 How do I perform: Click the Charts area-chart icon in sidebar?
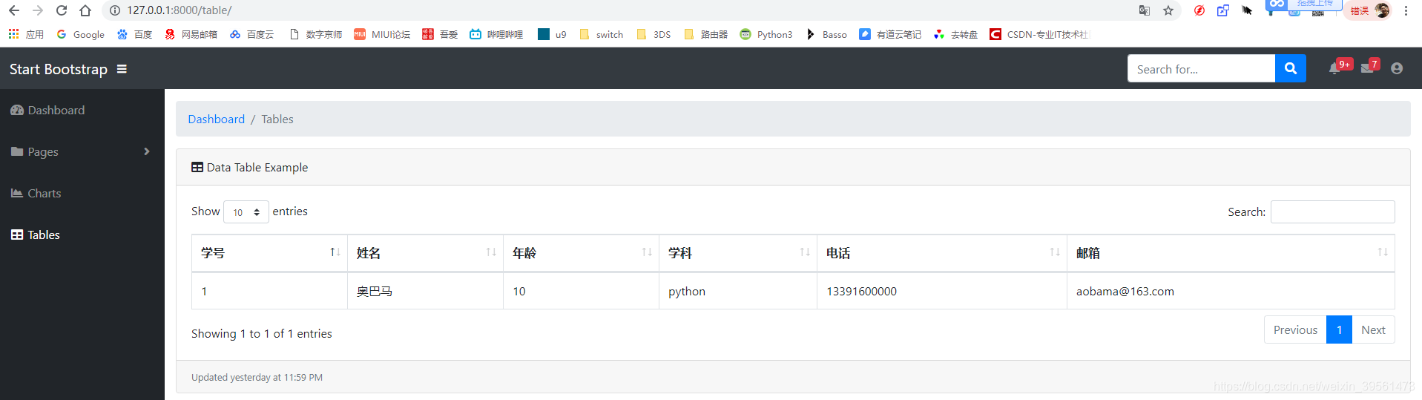(x=17, y=193)
